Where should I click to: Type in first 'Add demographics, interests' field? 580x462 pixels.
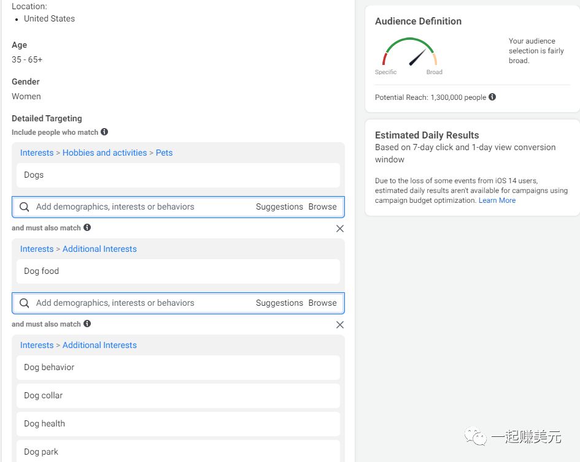141,207
